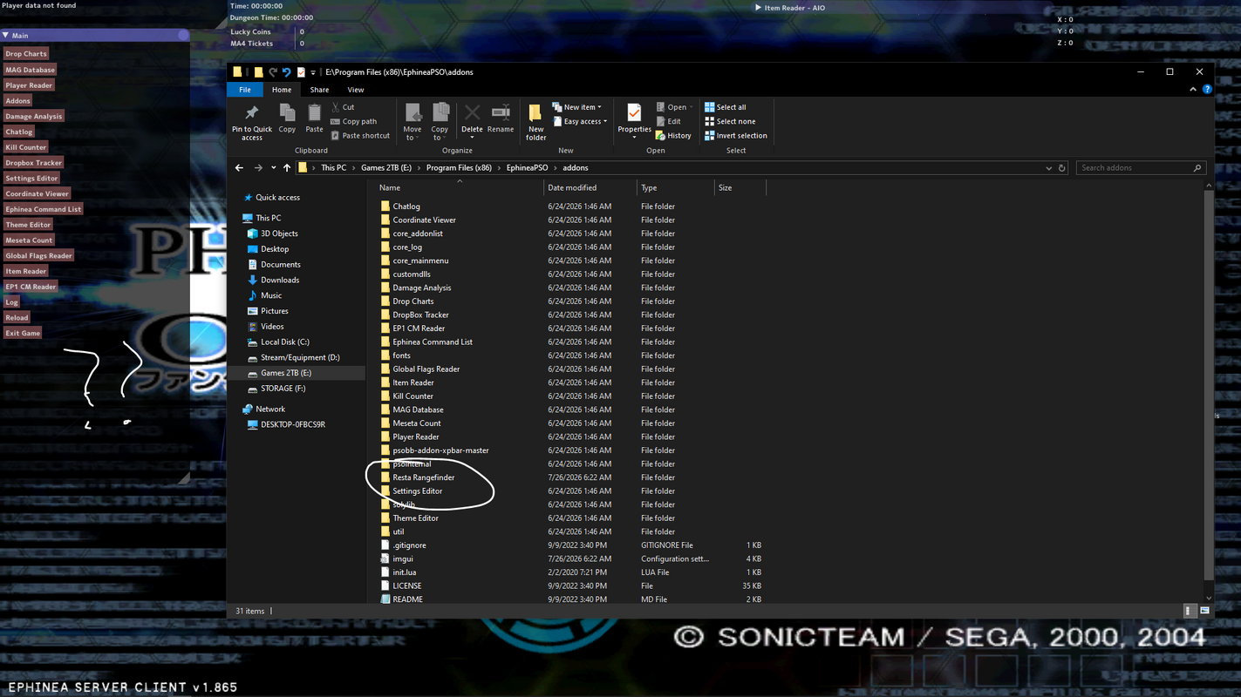
Task: Click Kill Counter in game menu
Action: (x=26, y=147)
